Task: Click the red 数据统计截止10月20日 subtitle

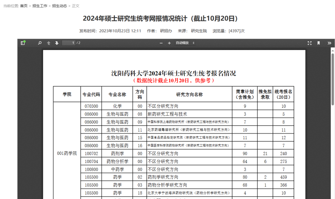Action: 173,81
